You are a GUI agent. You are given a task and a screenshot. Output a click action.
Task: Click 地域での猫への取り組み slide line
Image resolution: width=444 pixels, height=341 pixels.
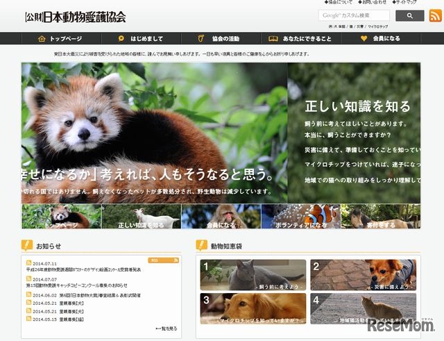tap(362, 180)
